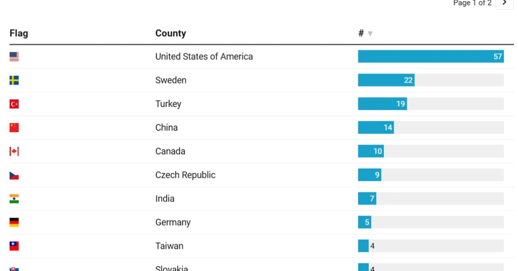Select the Czech Republic country name
518x271 pixels.
pos(185,175)
